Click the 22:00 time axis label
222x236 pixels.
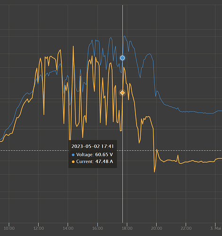pyautogui.click(x=186, y=228)
